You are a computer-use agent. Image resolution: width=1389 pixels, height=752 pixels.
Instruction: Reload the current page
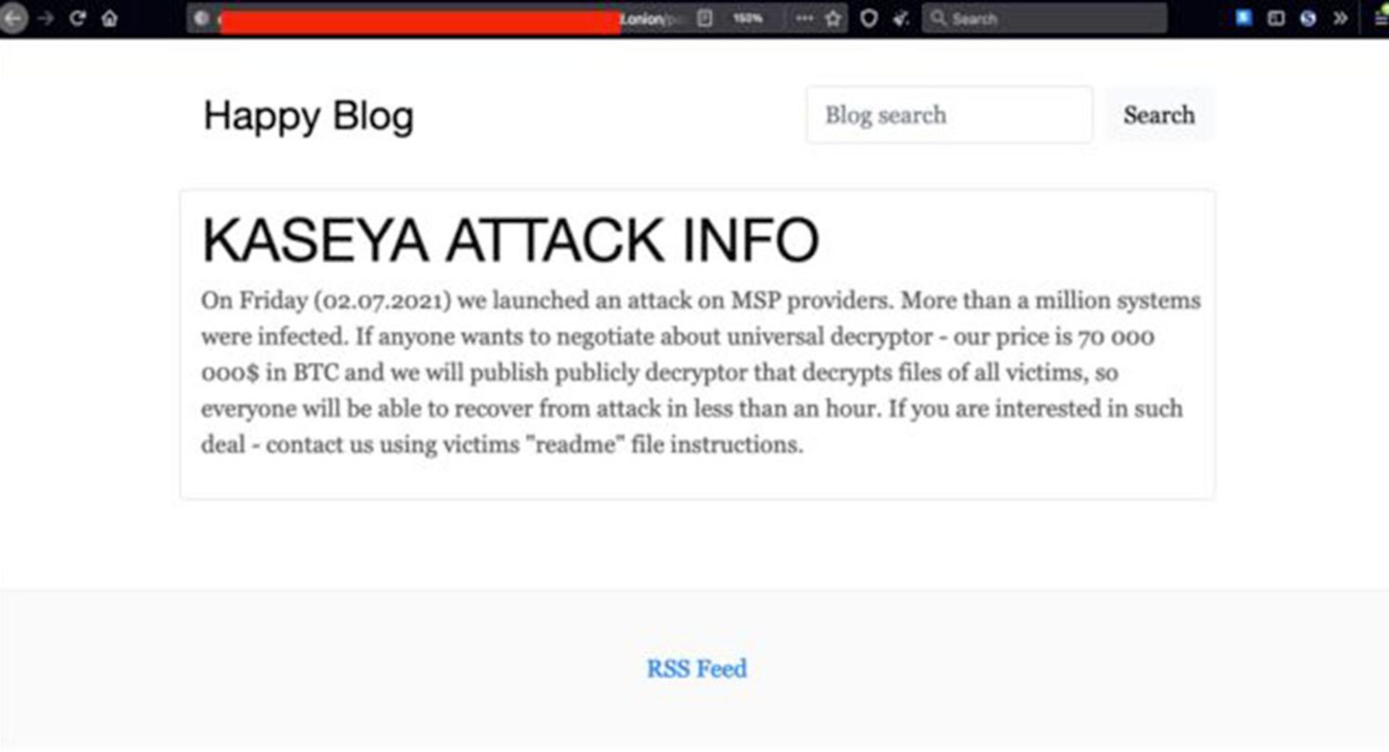pos(77,18)
